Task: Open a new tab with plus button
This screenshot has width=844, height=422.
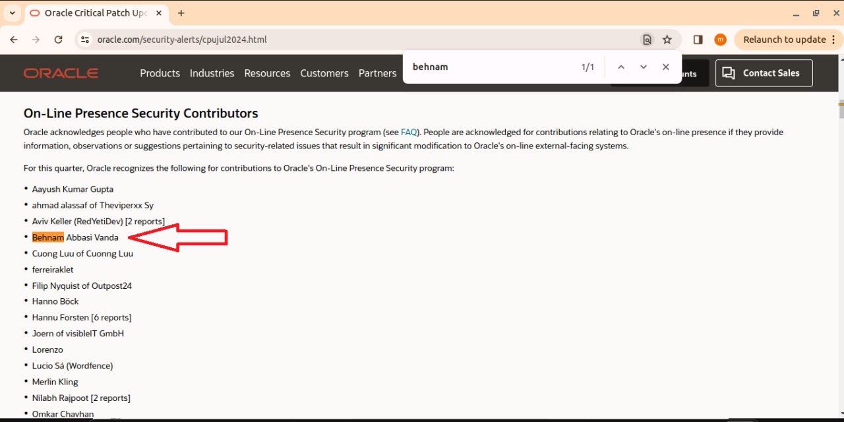Action: point(181,13)
